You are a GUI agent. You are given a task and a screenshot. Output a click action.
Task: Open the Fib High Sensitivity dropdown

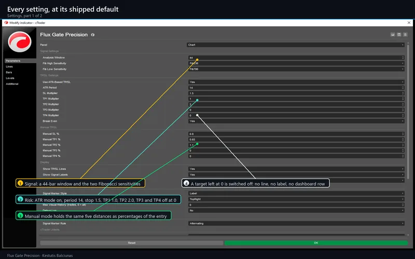click(296, 63)
